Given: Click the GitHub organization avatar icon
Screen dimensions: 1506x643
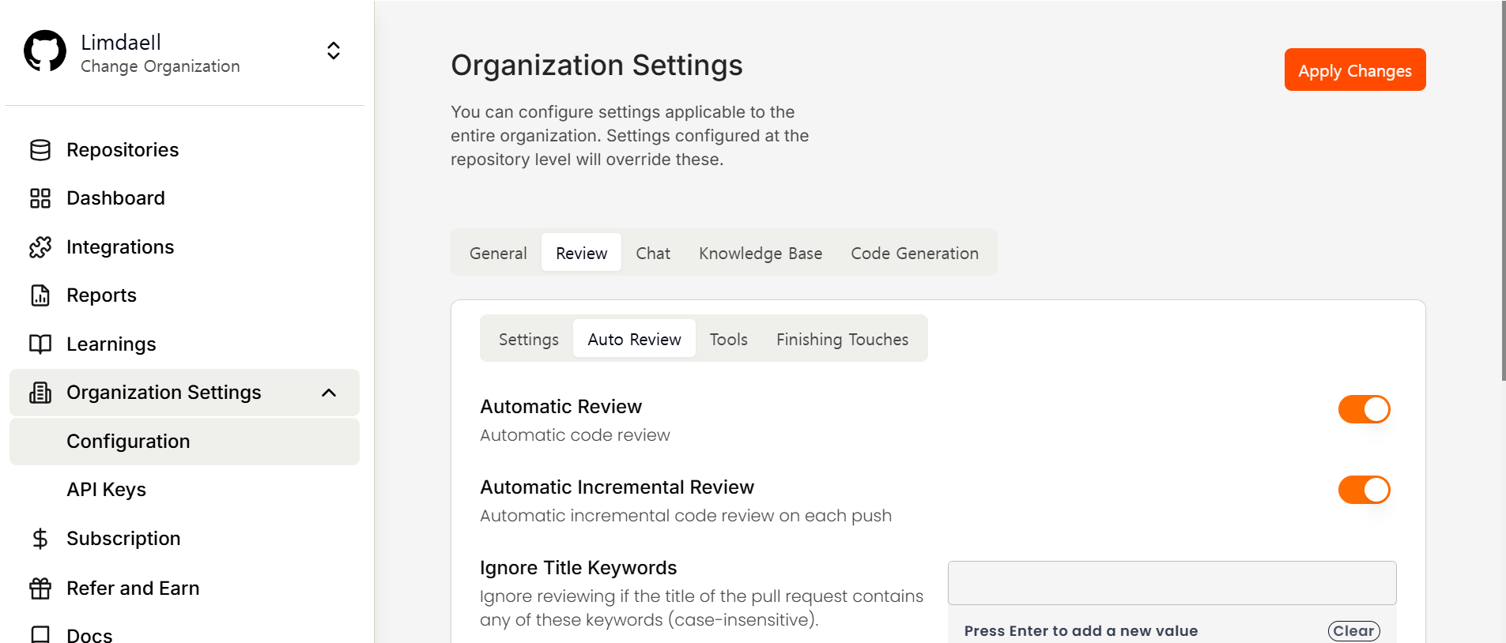Looking at the screenshot, I should pos(45,52).
